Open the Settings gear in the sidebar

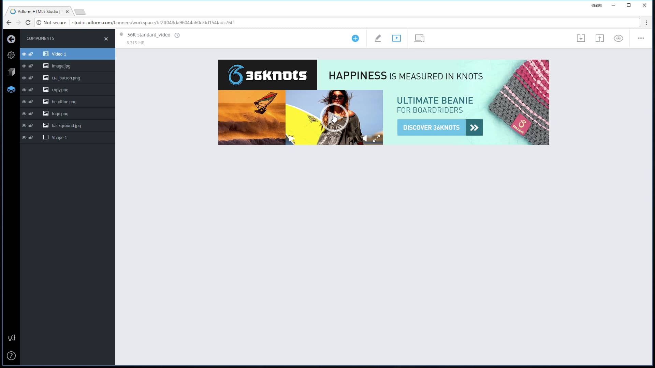click(11, 55)
